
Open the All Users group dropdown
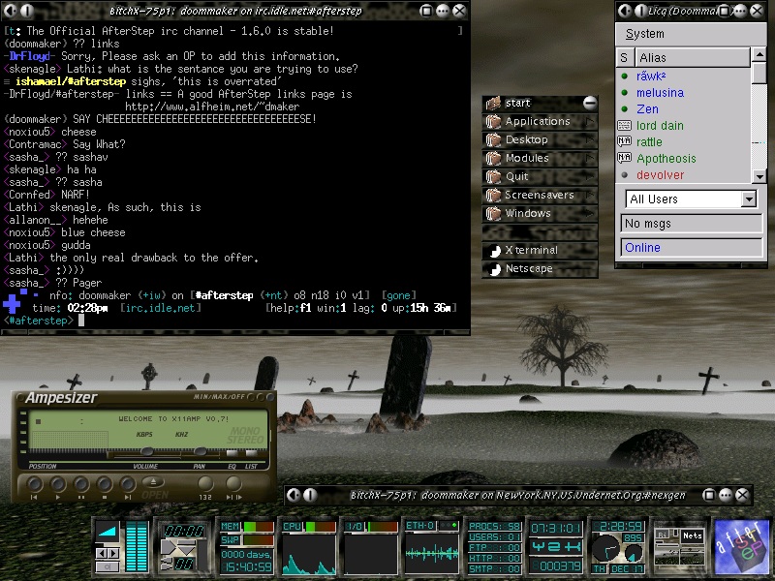(x=748, y=199)
